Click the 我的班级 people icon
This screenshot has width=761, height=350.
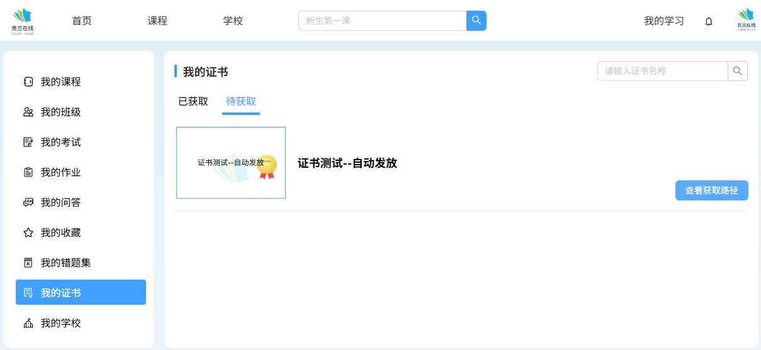(x=28, y=112)
